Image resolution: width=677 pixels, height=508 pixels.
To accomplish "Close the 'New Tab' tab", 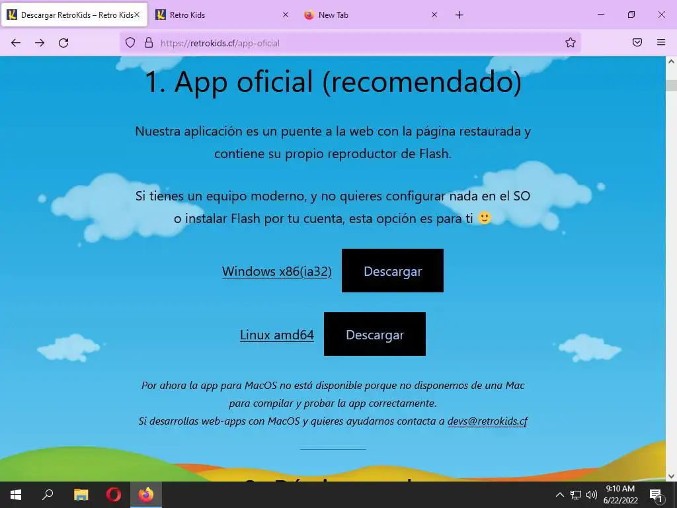I will click(x=434, y=15).
